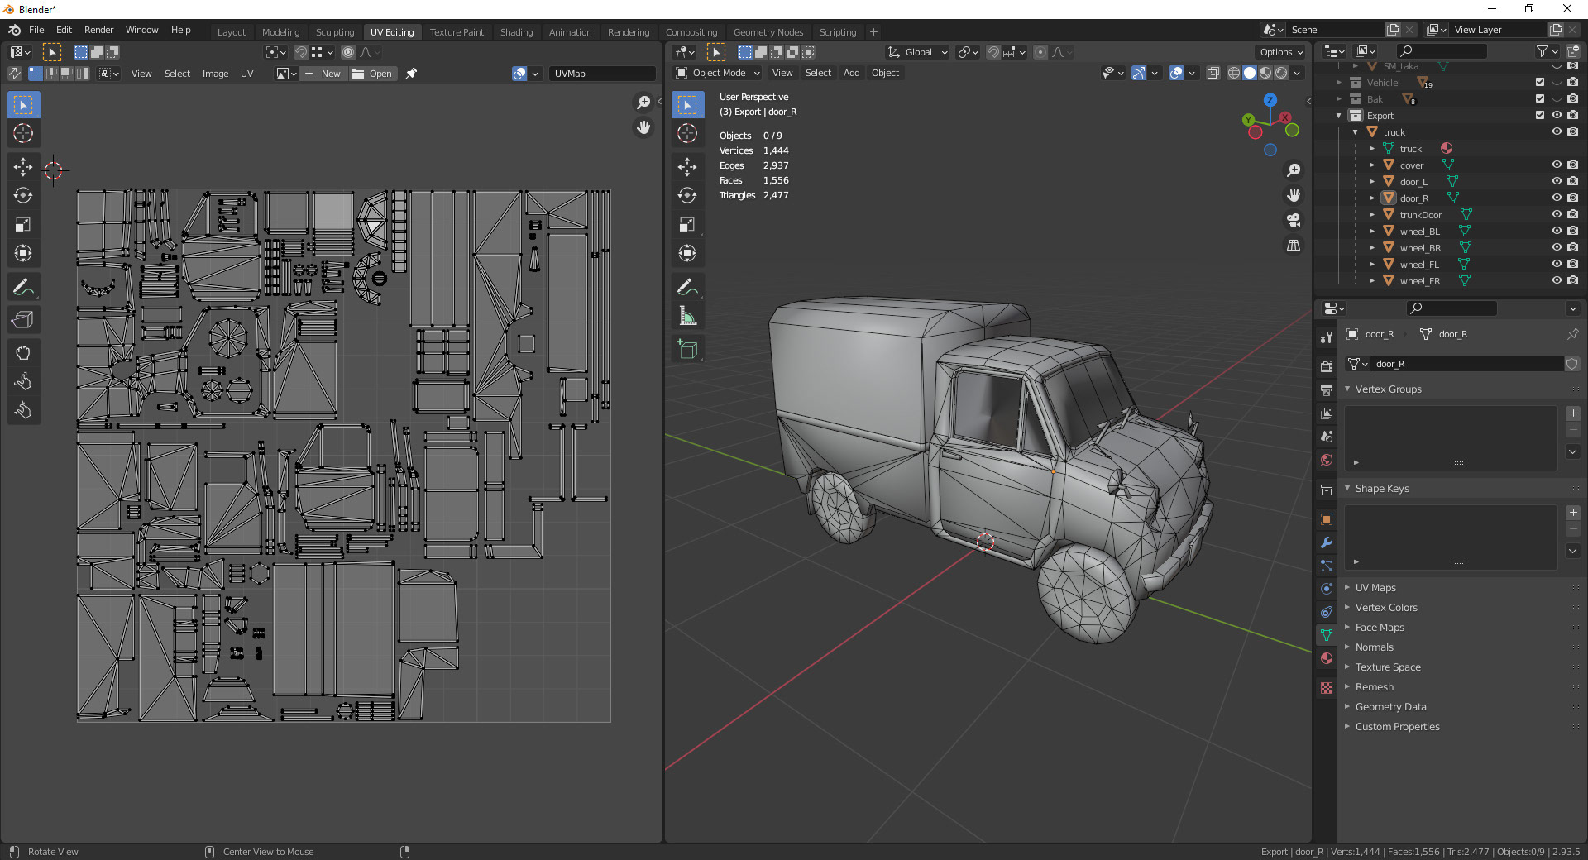Uncheck the Export collection checkbox
Viewport: 1588px width, 860px height.
tap(1540, 115)
